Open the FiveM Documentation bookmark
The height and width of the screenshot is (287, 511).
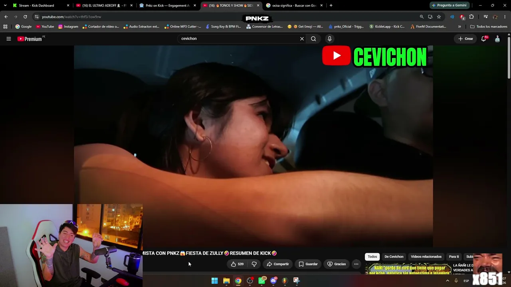tap(428, 27)
